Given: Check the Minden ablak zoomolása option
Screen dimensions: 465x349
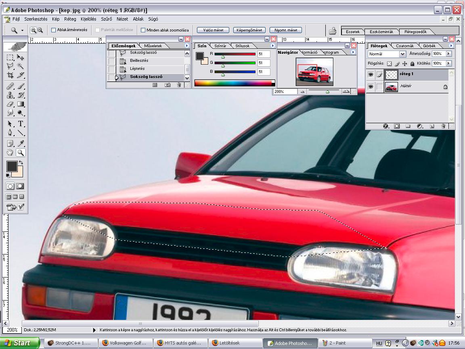Looking at the screenshot, I should pyautogui.click(x=143, y=30).
